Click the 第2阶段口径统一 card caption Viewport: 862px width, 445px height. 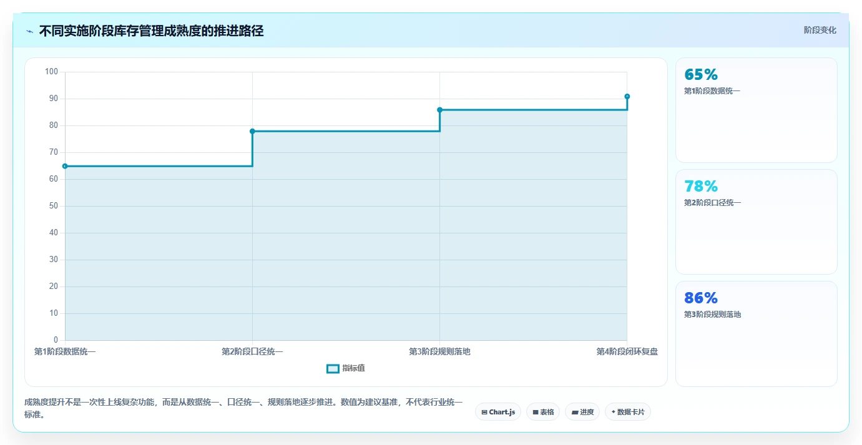(712, 203)
